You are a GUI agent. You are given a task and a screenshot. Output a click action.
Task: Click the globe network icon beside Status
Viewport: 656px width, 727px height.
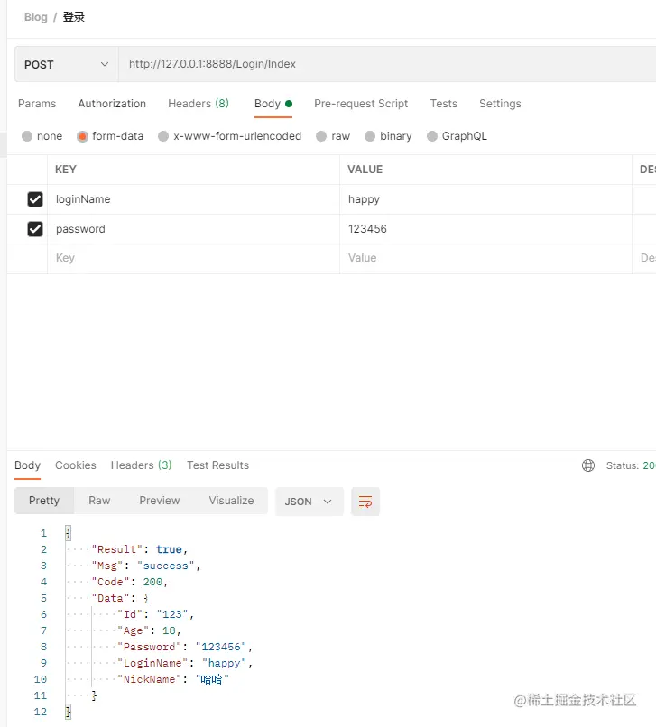[588, 465]
